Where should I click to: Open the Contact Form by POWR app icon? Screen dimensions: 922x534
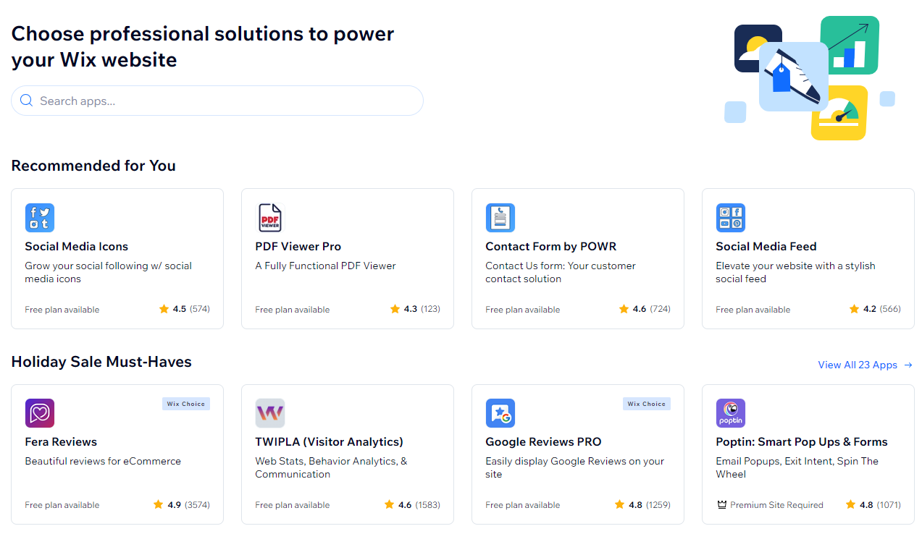(500, 217)
